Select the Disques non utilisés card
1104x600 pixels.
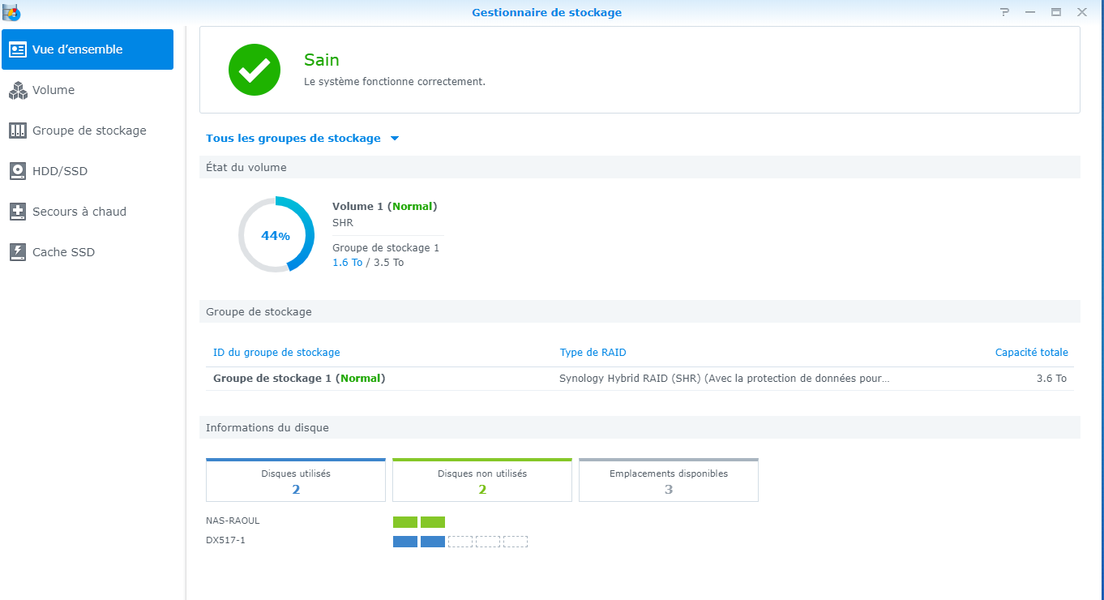click(x=482, y=480)
